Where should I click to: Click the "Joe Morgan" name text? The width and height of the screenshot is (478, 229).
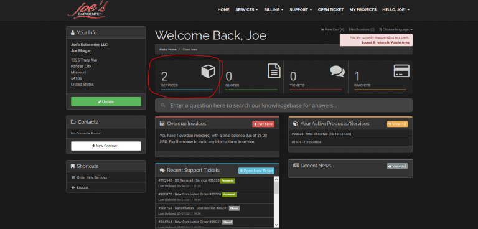point(81,50)
